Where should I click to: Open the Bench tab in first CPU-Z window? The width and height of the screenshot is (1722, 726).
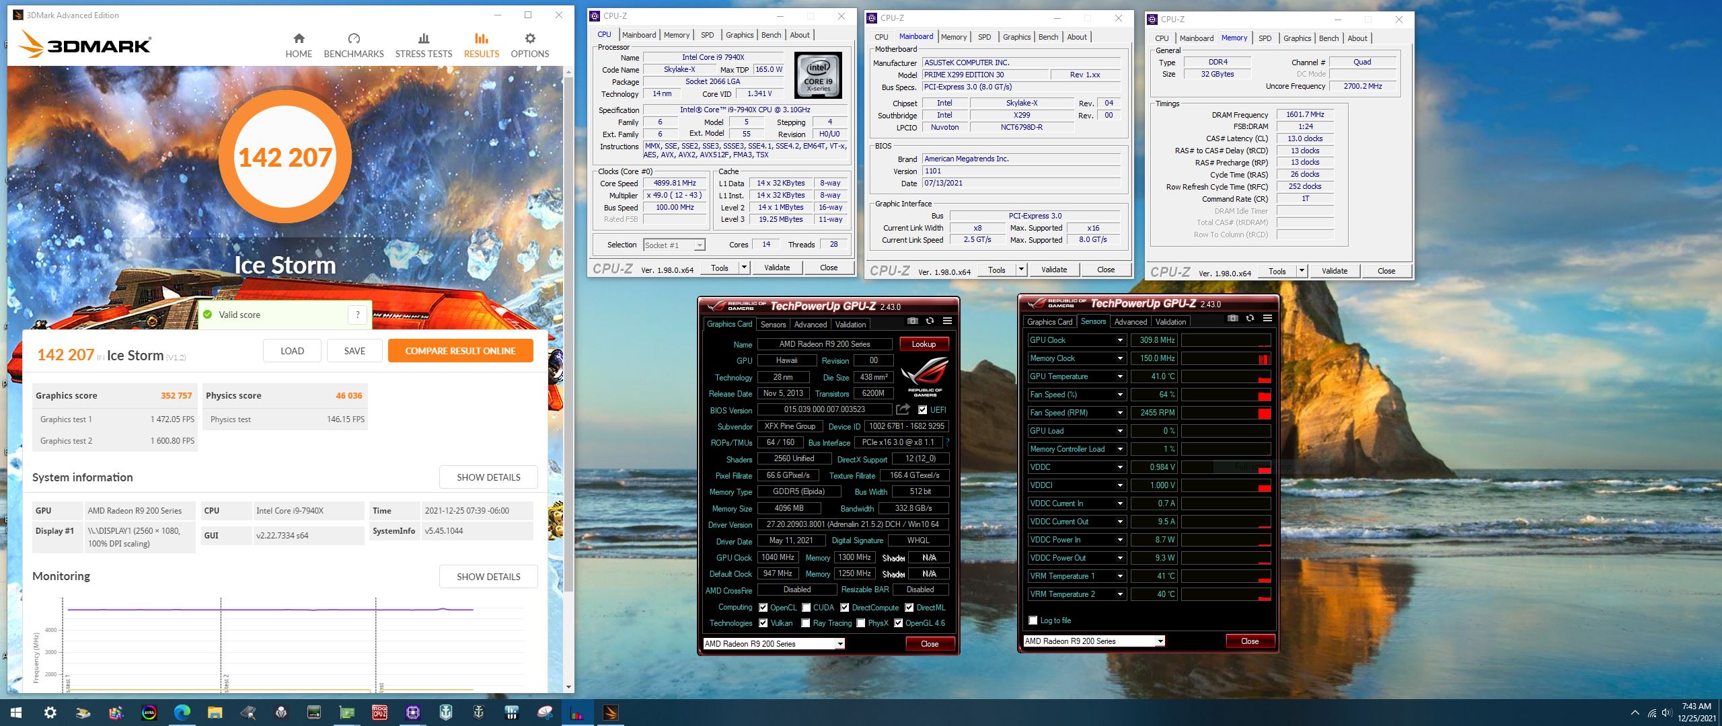tap(771, 35)
